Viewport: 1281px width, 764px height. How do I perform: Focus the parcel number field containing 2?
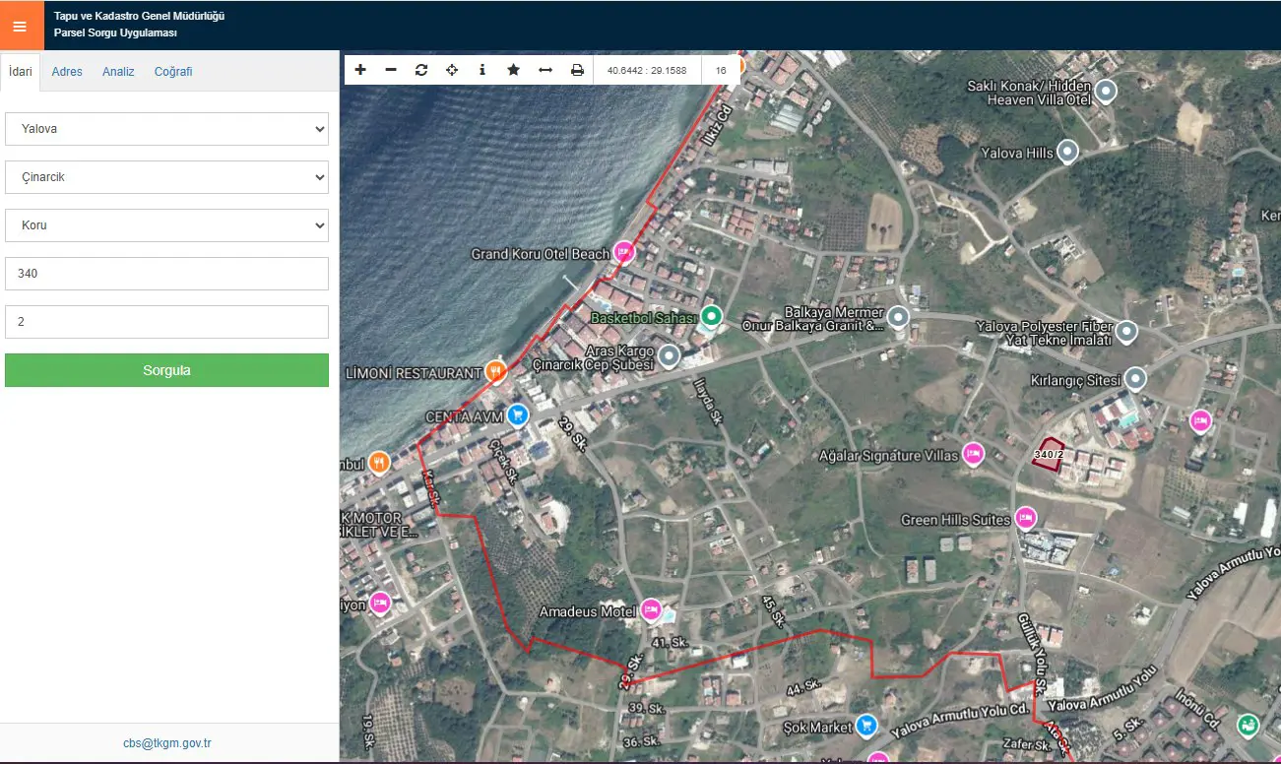[166, 322]
